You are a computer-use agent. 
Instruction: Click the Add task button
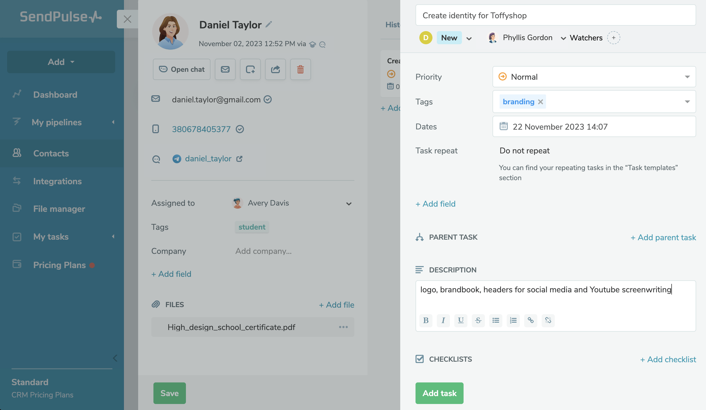pyautogui.click(x=439, y=393)
